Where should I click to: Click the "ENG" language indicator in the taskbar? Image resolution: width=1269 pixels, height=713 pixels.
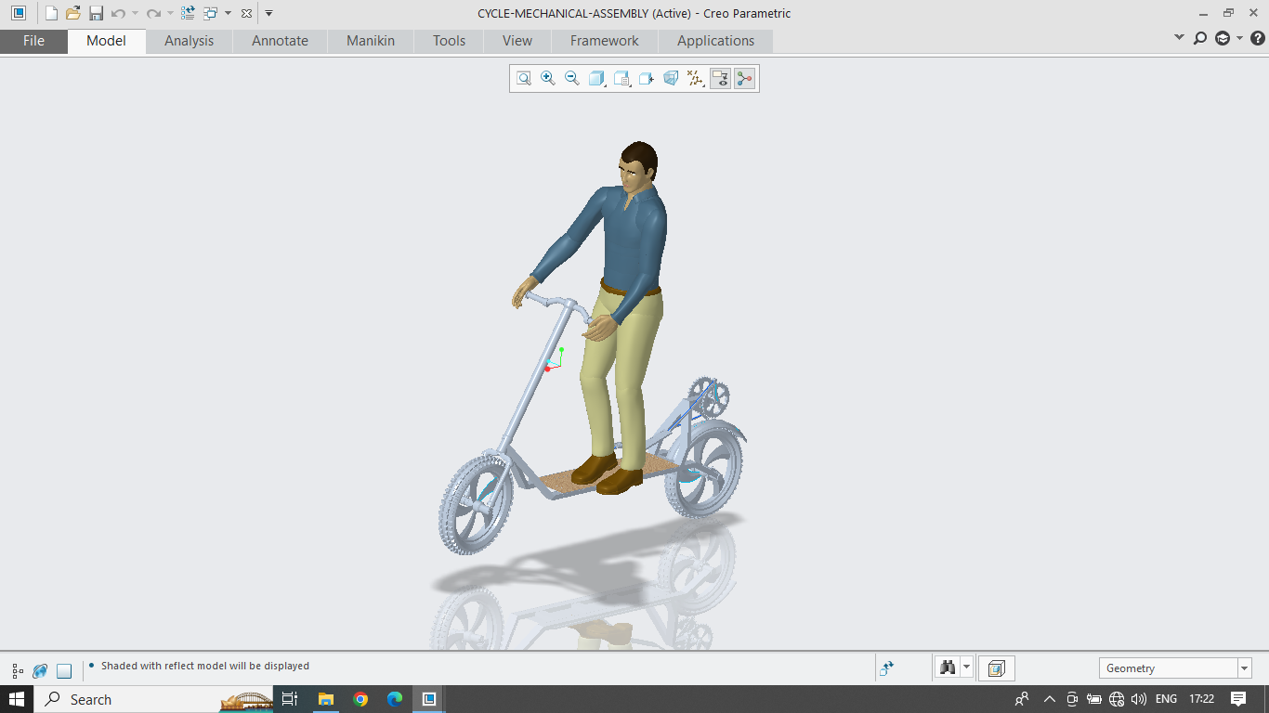coord(1167,699)
